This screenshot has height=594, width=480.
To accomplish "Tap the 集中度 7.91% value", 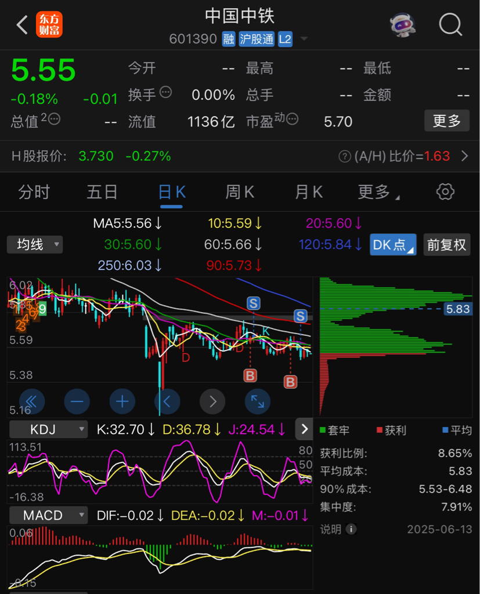I will pyautogui.click(x=456, y=507).
